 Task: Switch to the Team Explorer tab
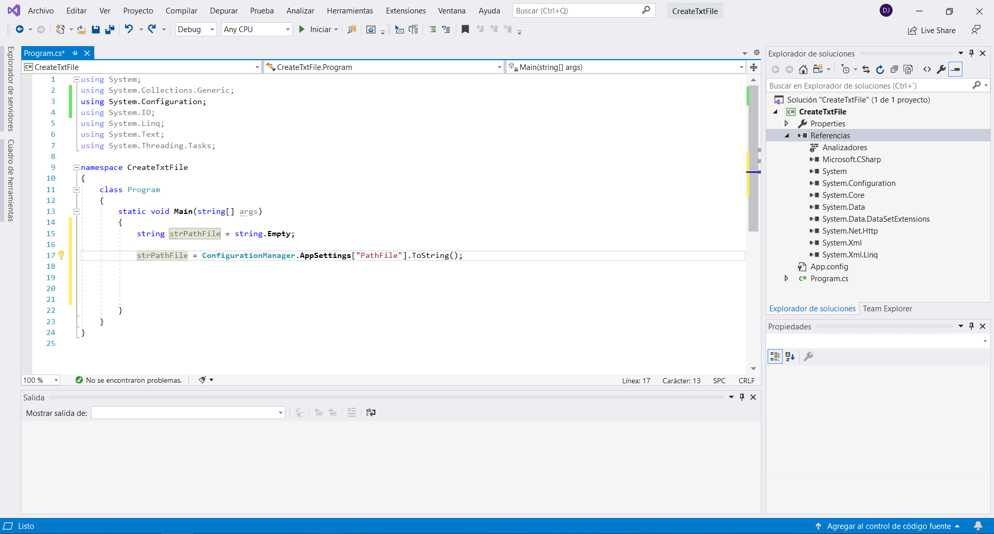pos(887,309)
